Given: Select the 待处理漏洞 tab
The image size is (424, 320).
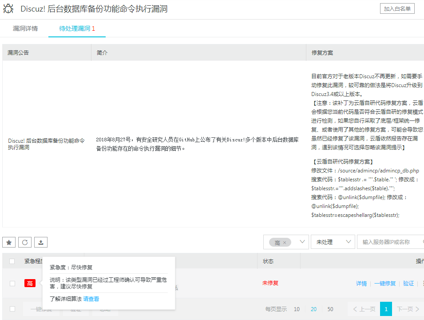Looking at the screenshot, I should tap(77, 28).
